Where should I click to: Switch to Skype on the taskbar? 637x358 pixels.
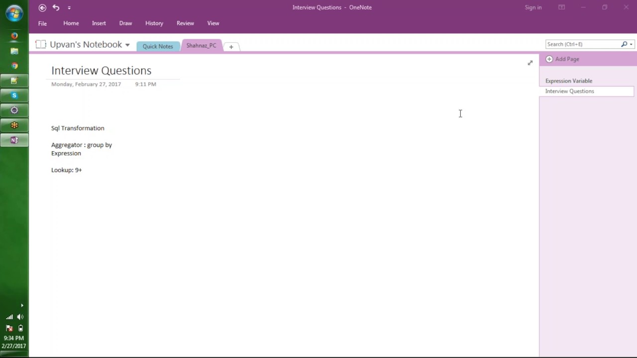pyautogui.click(x=14, y=95)
